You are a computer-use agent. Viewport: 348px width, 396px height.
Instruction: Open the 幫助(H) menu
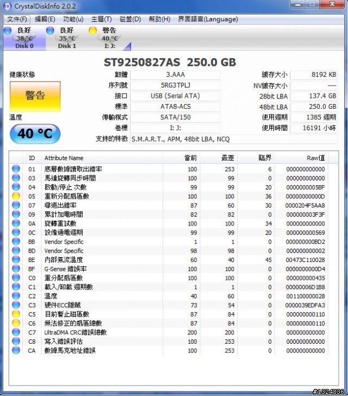[159, 19]
